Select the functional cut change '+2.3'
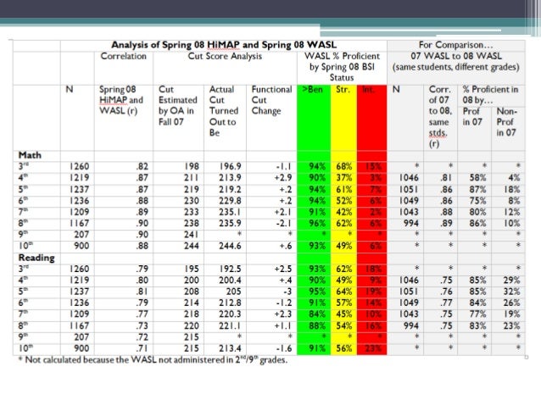 pyautogui.click(x=283, y=314)
